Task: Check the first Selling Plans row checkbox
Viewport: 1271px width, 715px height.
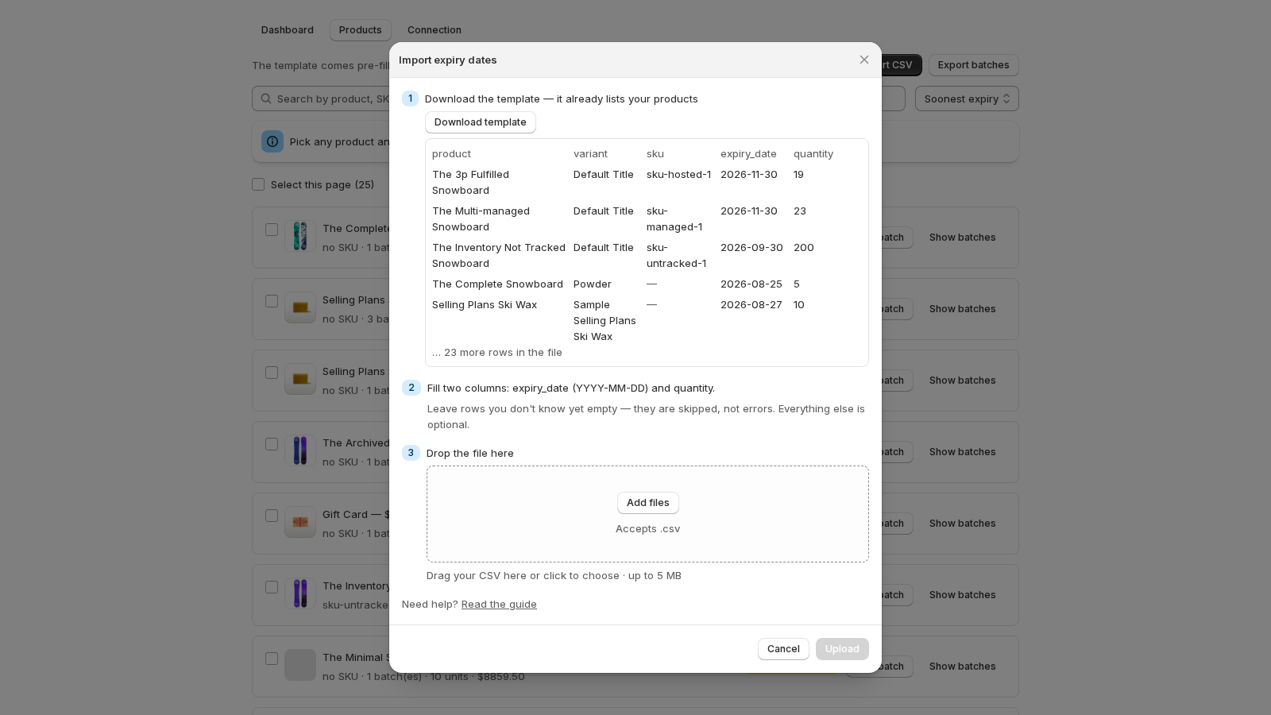Action: (x=272, y=301)
